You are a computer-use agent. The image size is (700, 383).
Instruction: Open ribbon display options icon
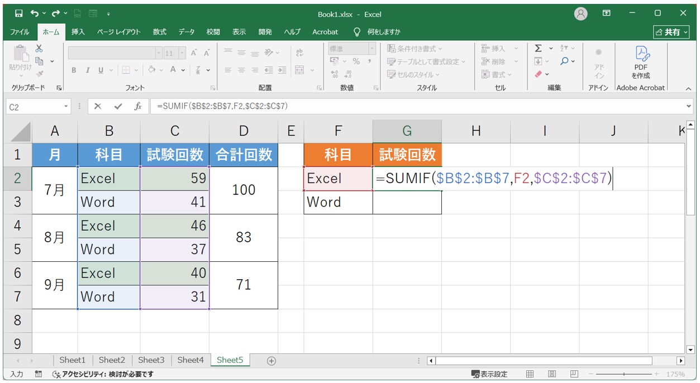[607, 13]
